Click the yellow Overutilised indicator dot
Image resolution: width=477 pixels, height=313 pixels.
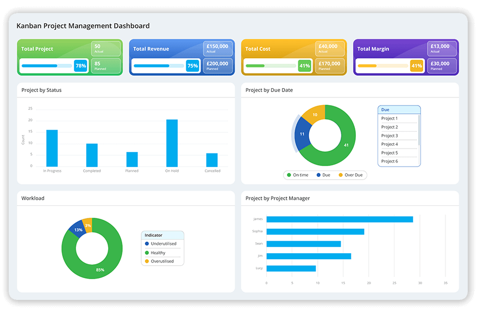click(x=147, y=261)
